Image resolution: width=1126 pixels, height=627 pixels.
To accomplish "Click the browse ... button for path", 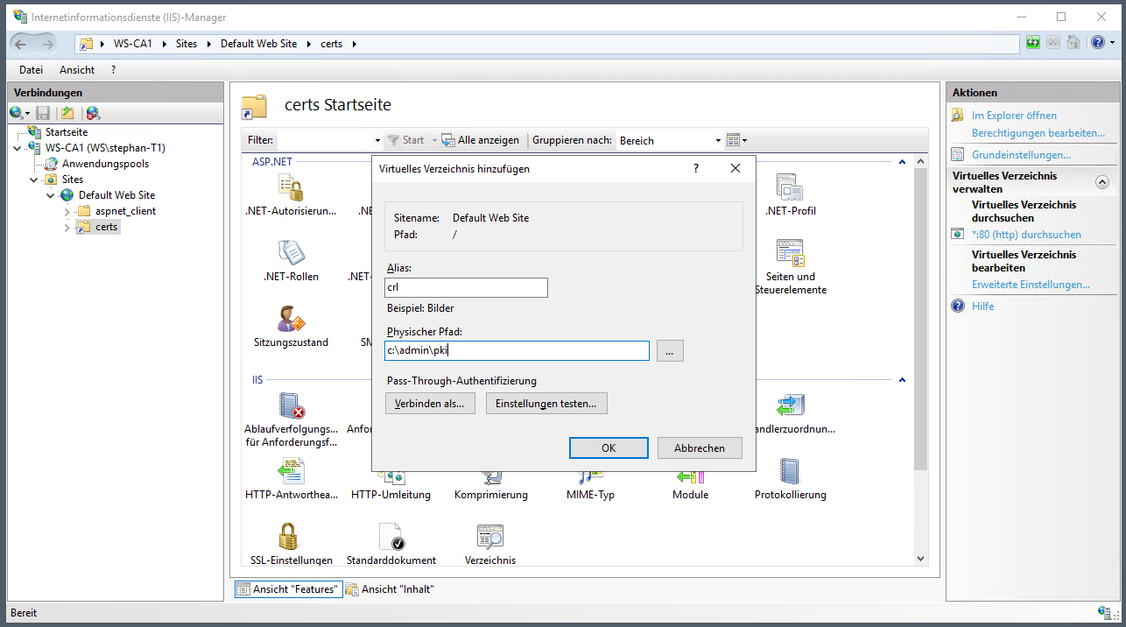I will pos(669,351).
